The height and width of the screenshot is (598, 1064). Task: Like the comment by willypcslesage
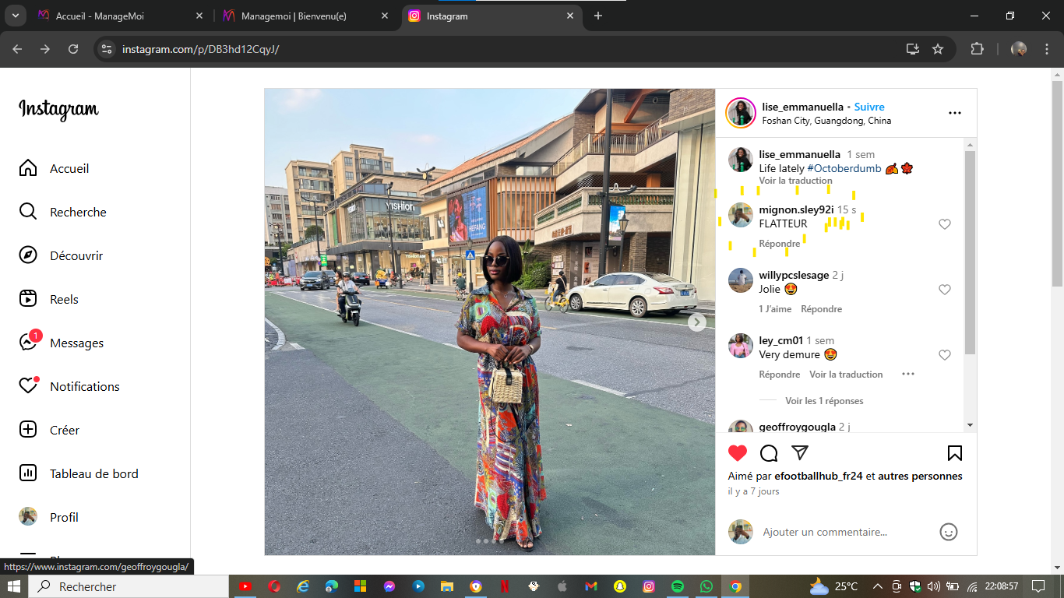[x=945, y=290]
